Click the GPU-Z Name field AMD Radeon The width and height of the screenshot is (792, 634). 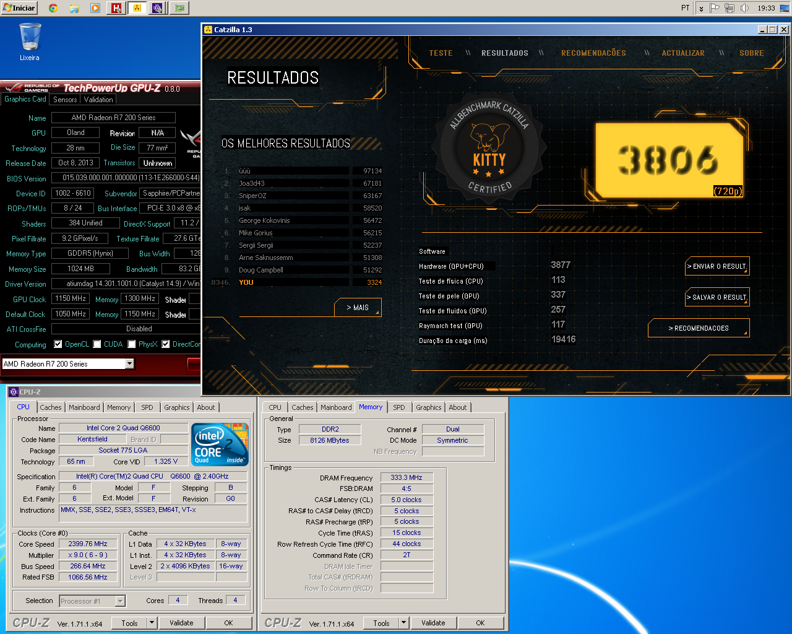pyautogui.click(x=113, y=118)
